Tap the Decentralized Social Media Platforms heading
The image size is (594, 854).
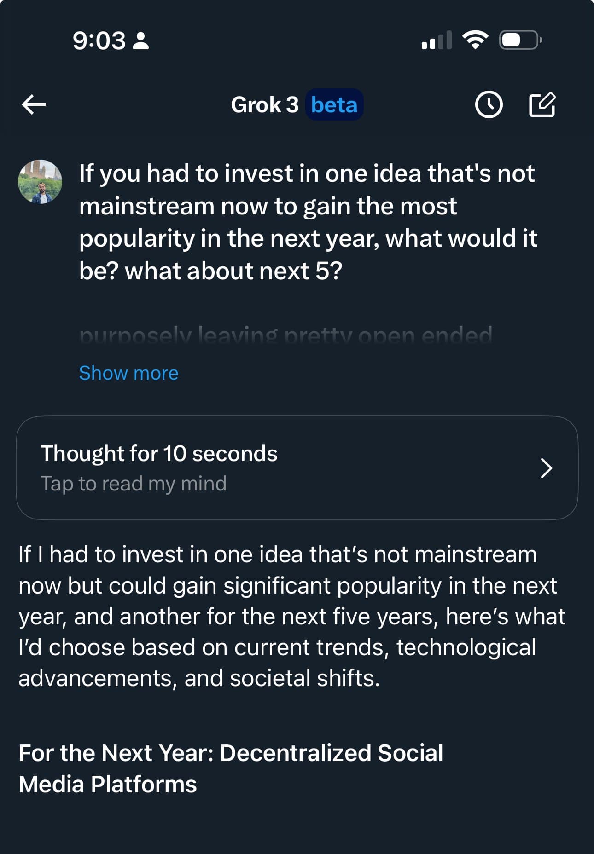click(x=230, y=768)
